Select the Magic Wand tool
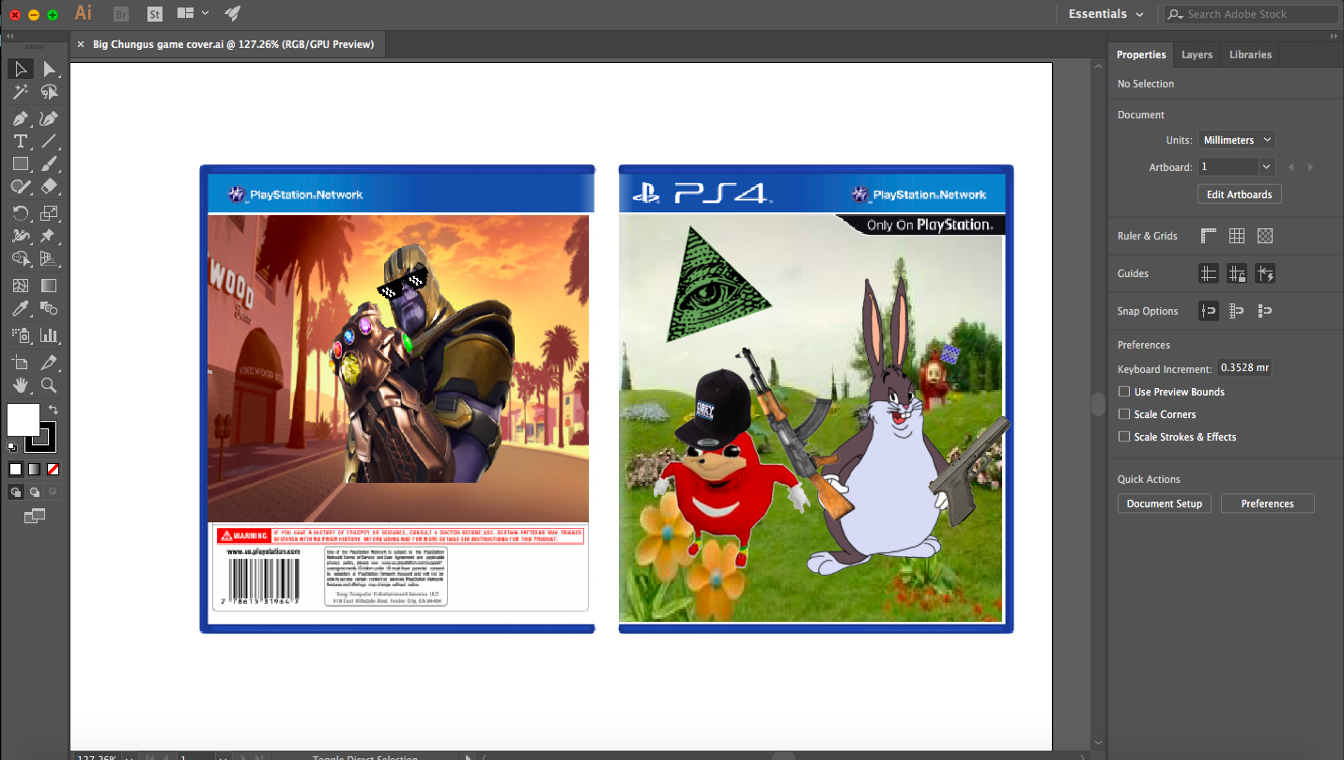Viewport: 1344px width, 760px height. [x=20, y=92]
